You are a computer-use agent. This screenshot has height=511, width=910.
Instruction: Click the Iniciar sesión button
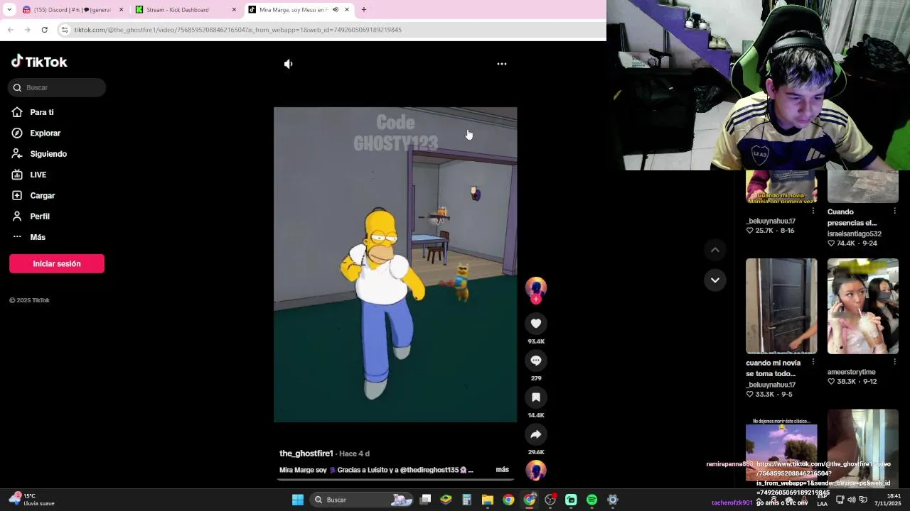[57, 263]
